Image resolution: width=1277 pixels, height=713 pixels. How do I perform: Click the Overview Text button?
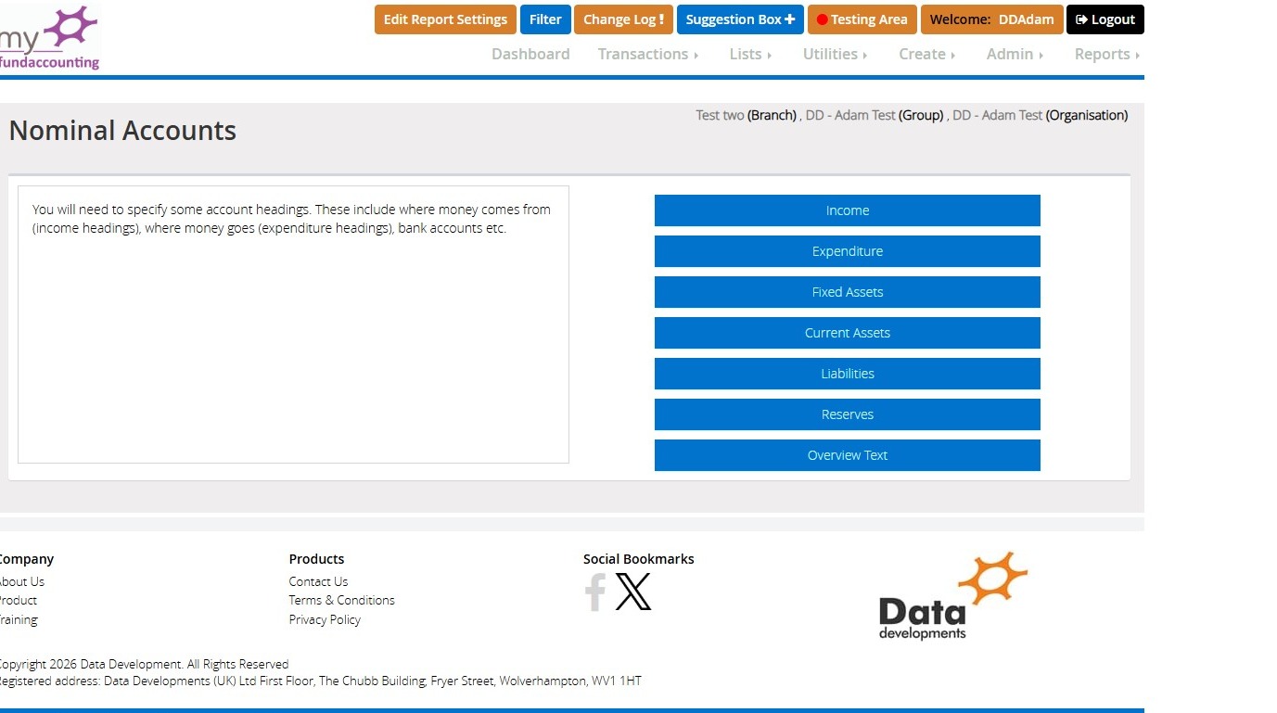848,455
